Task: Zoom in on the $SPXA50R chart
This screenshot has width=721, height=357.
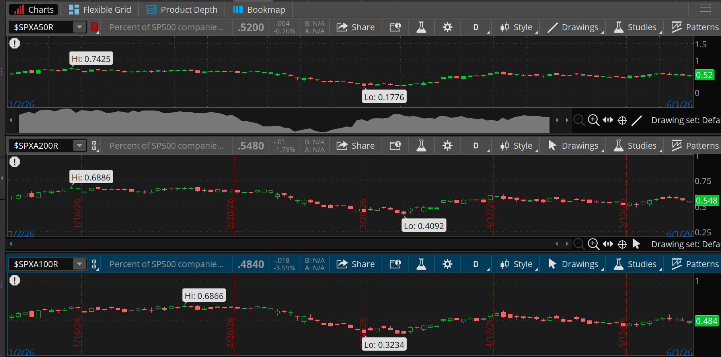Action: (594, 120)
